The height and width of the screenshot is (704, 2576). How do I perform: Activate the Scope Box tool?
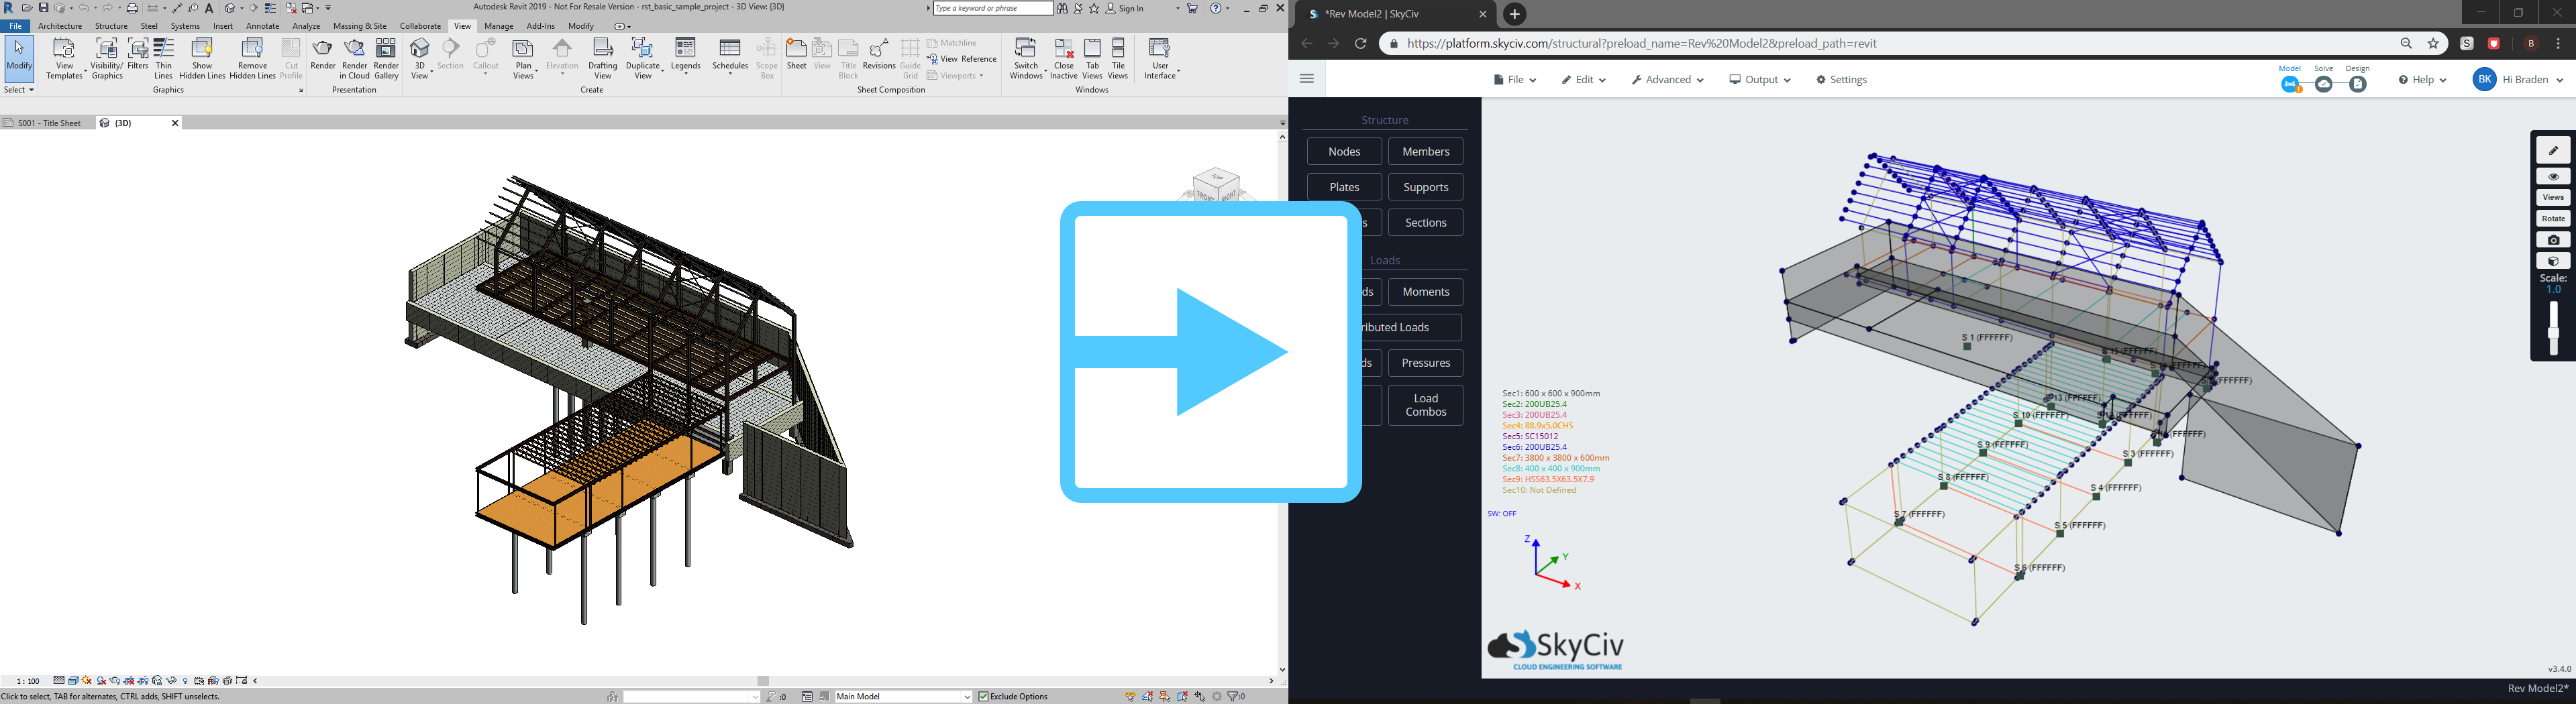(x=766, y=58)
